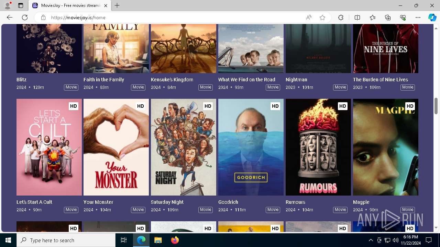Click Movie badge under Goodrich
The image size is (440, 247).
pos(273,210)
